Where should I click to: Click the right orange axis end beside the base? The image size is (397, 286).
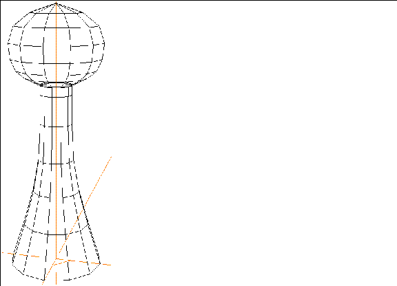click(106, 264)
